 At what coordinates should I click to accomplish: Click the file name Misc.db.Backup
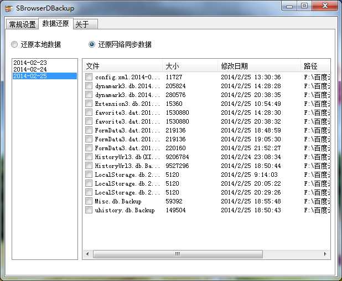[x=118, y=201]
